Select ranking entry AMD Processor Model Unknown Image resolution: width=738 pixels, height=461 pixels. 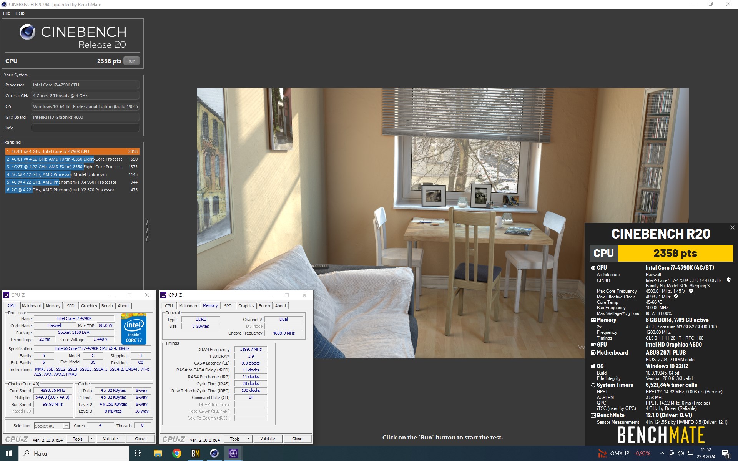[72, 174]
